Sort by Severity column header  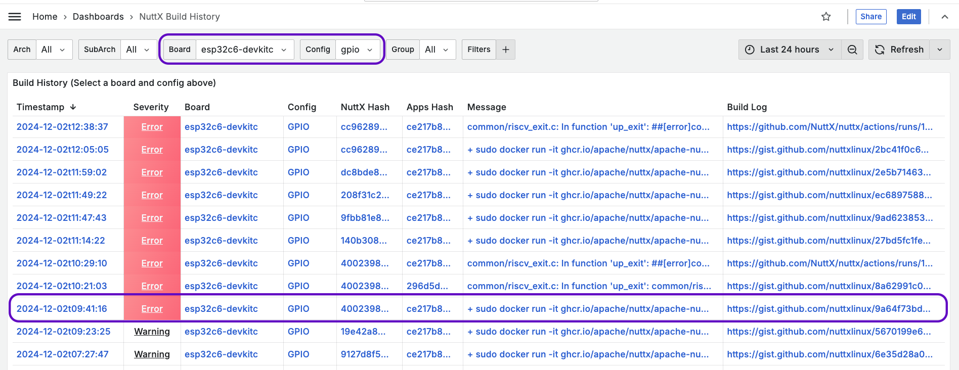[x=151, y=107]
